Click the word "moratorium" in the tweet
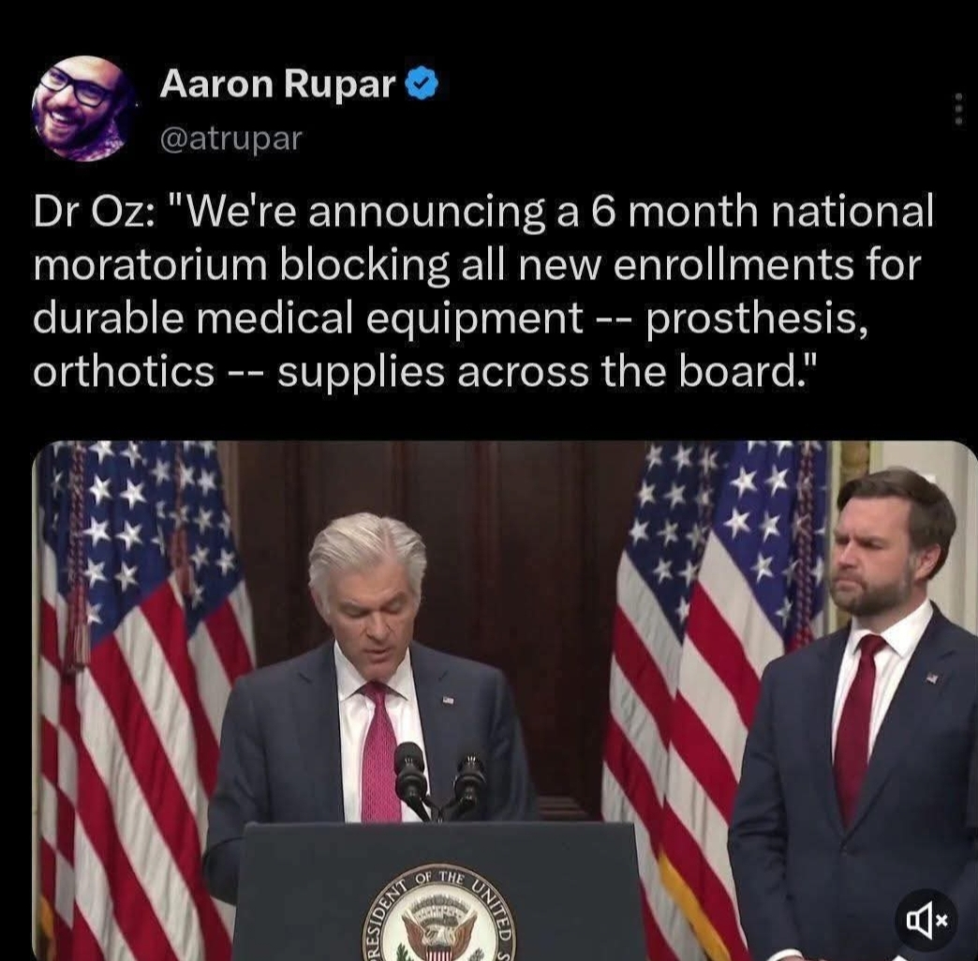Viewport: 978px width, 961px height. 150,264
